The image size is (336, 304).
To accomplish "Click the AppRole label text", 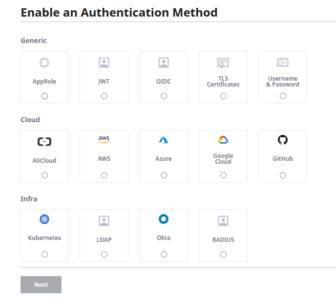I will [44, 82].
